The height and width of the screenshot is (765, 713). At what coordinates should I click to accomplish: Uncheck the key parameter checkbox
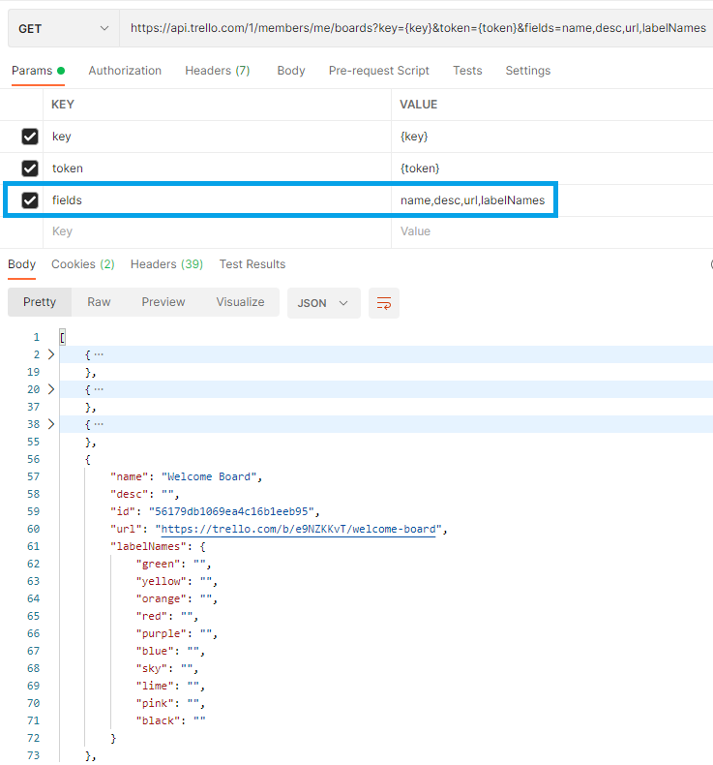pyautogui.click(x=30, y=137)
